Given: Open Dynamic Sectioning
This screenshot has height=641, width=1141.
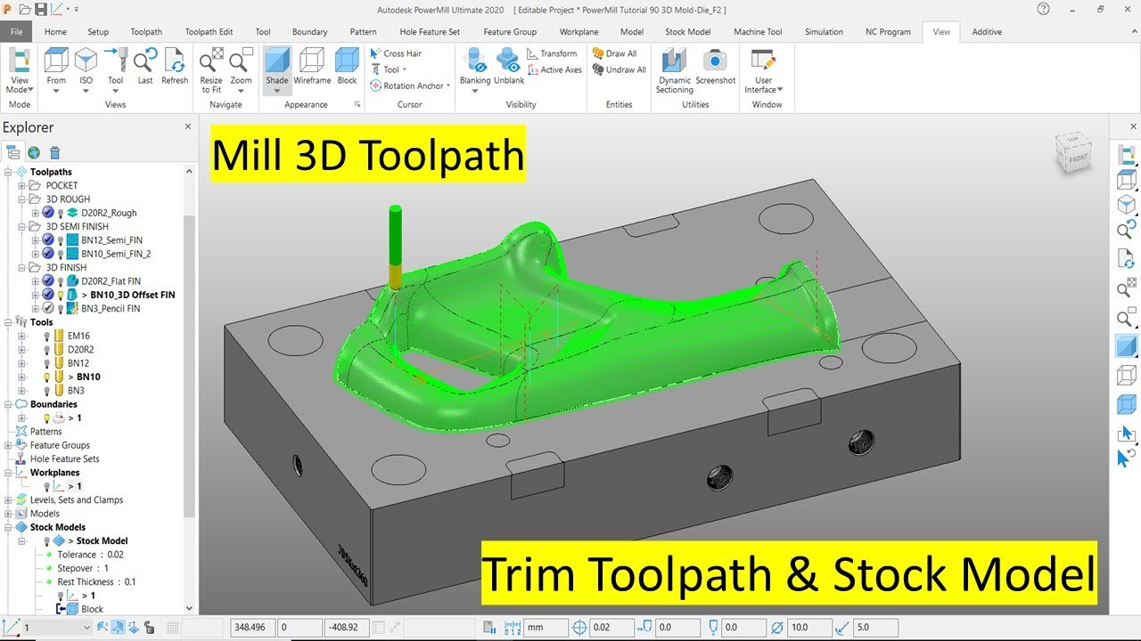Looking at the screenshot, I should pos(675,71).
